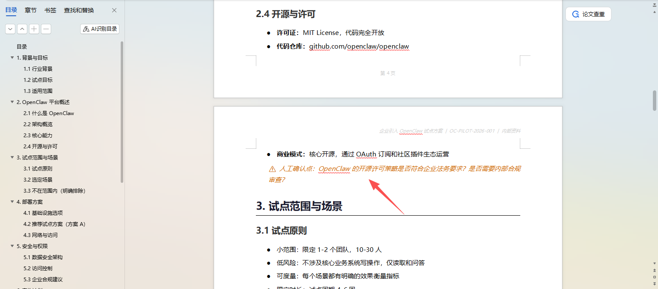Click the previous-page double-up arrow
Viewport: 658px width, 289px height.
(655, 271)
